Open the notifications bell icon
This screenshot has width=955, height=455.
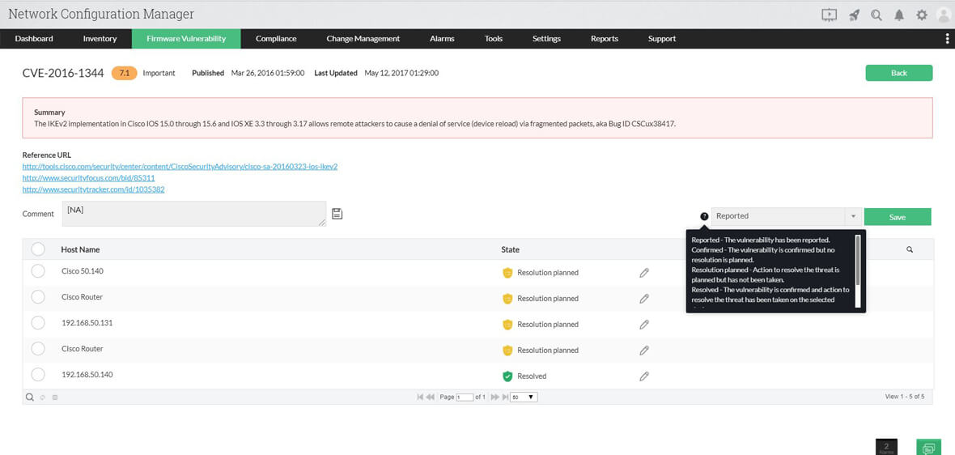(x=899, y=15)
